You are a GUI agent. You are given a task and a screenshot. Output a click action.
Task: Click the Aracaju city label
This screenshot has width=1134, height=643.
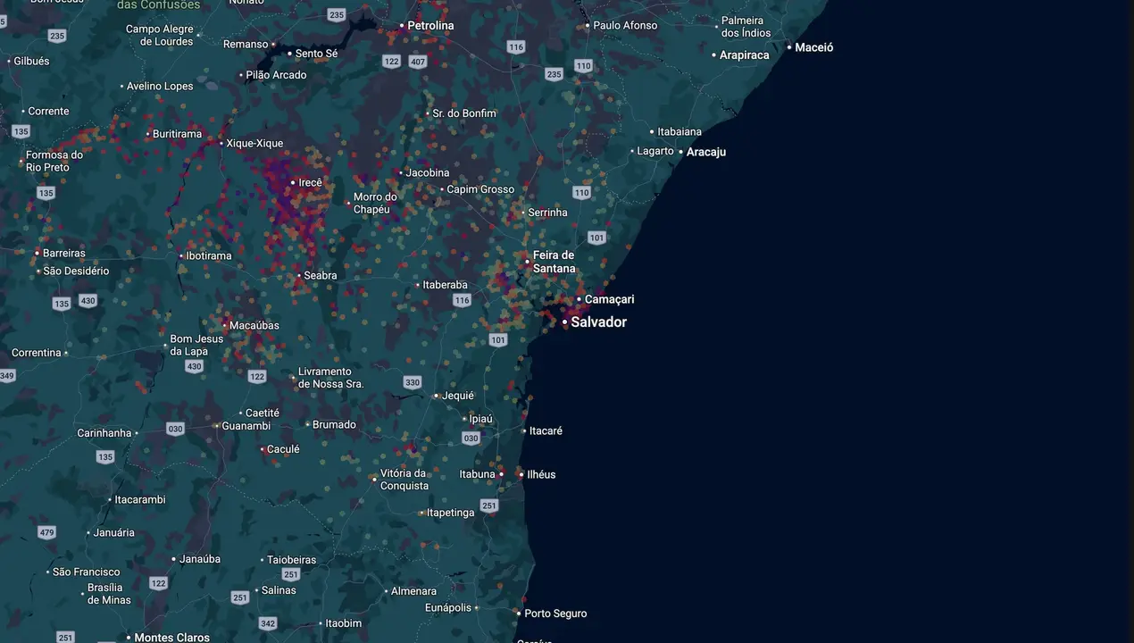pos(705,152)
